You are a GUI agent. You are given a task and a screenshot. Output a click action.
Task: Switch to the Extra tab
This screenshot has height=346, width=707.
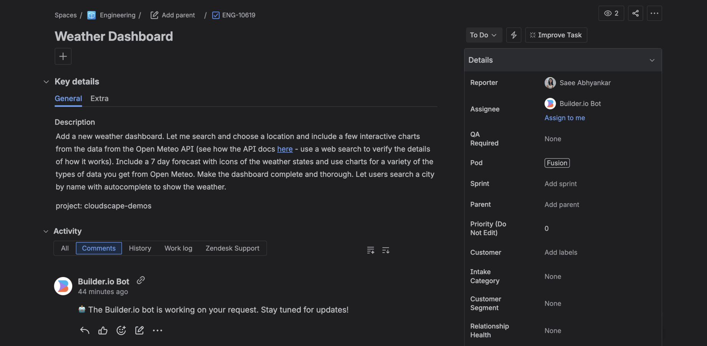(x=99, y=98)
